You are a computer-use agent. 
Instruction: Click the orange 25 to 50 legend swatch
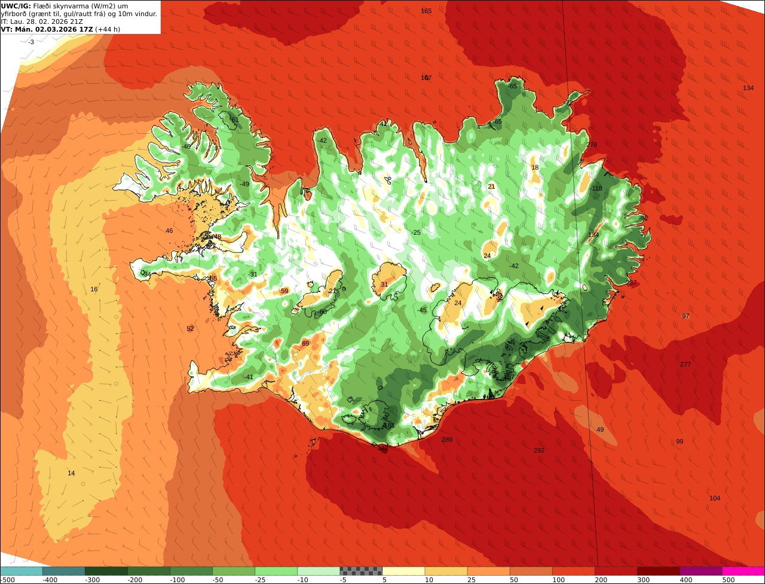pos(488,571)
